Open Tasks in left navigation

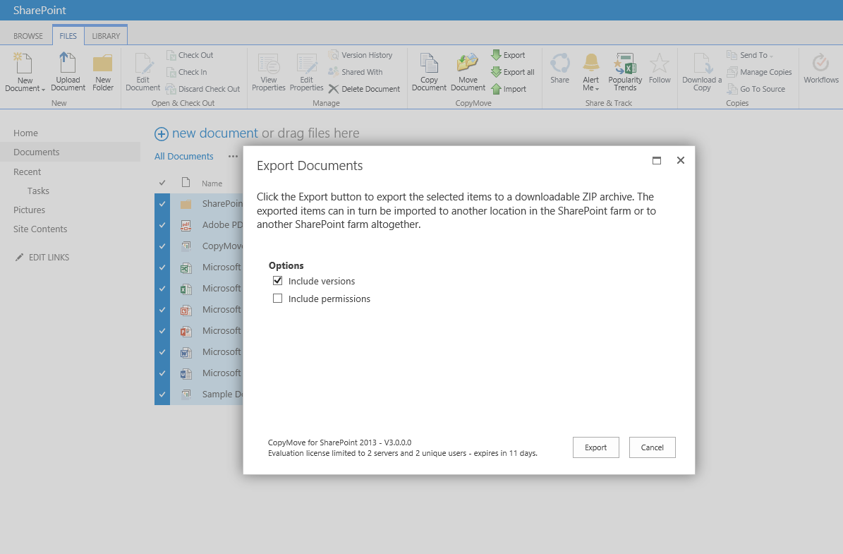[x=38, y=191]
